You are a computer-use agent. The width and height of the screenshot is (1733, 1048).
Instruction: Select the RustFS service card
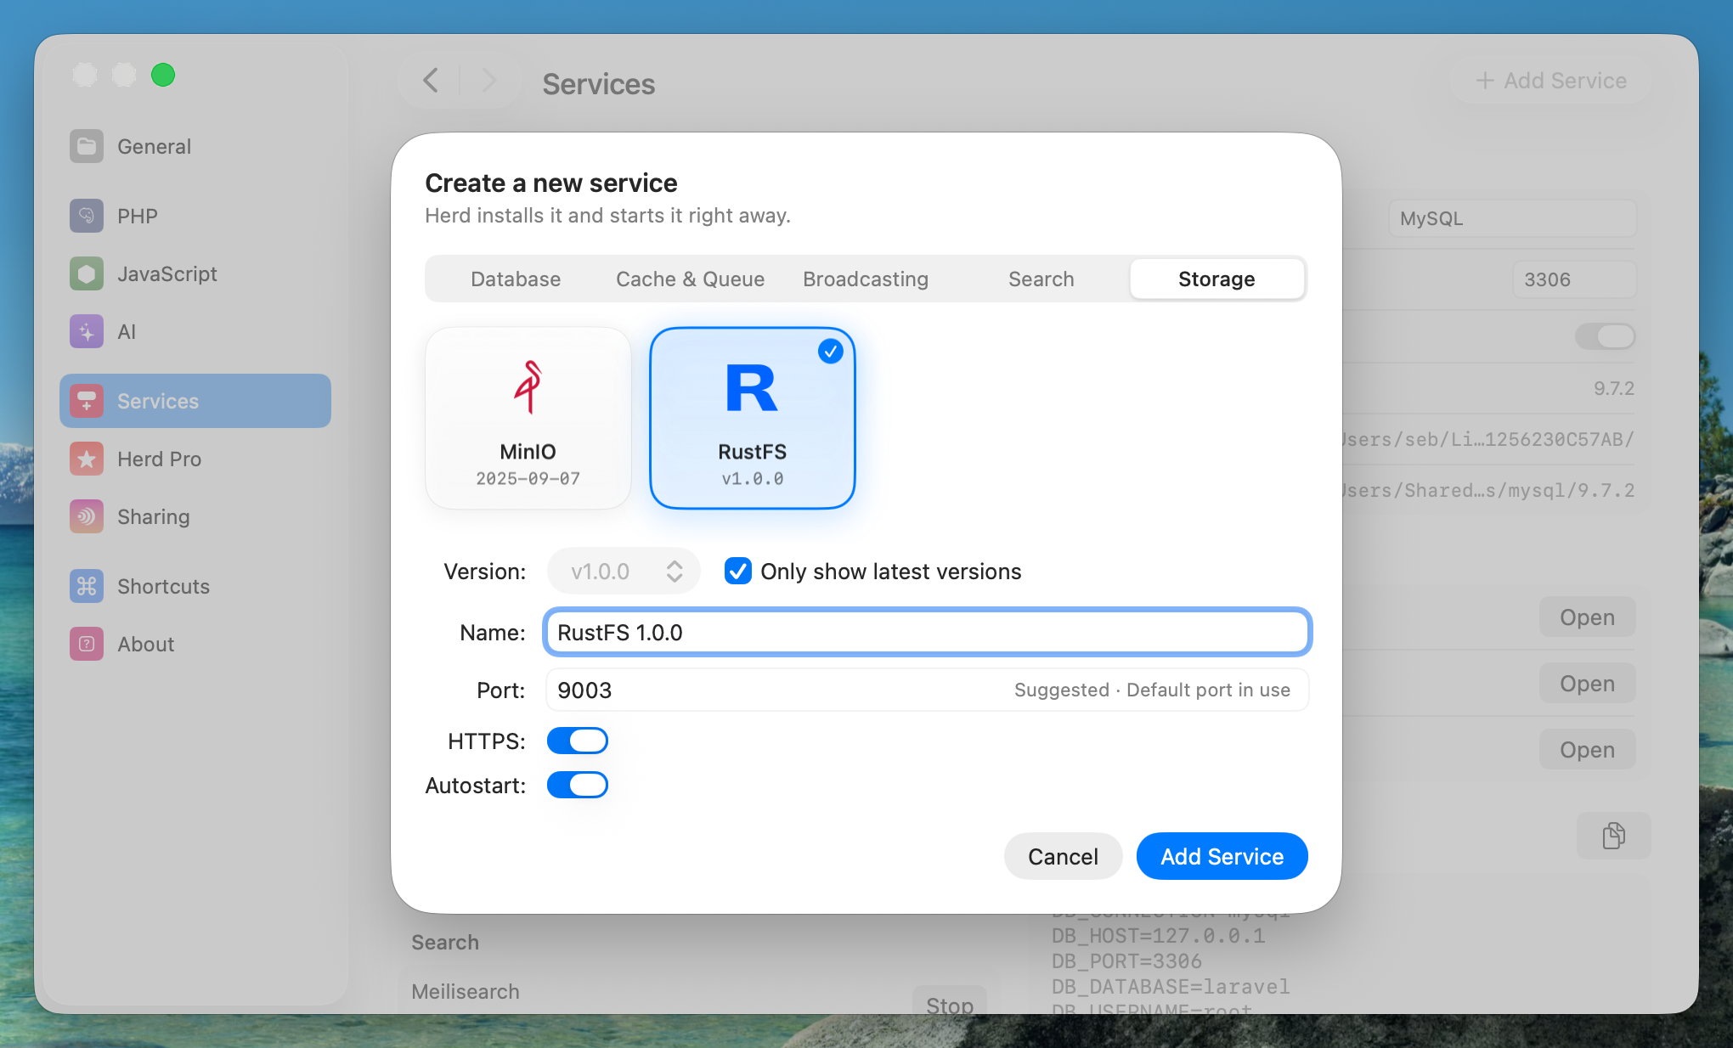[x=752, y=418]
